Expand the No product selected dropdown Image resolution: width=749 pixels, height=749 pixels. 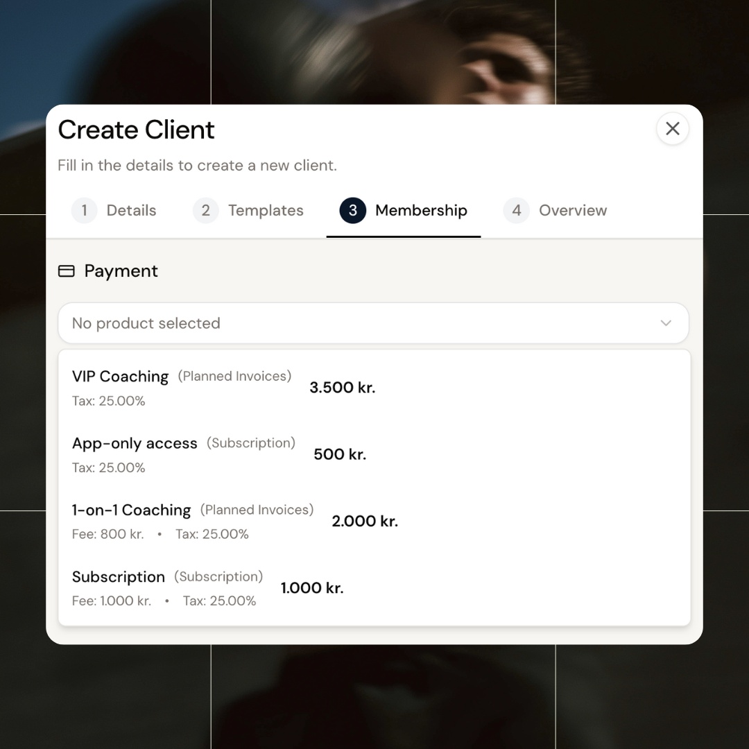click(374, 323)
